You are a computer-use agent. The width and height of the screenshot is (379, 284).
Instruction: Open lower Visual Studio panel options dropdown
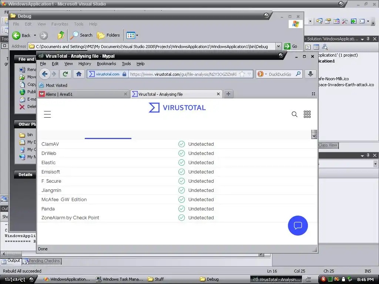(x=362, y=155)
